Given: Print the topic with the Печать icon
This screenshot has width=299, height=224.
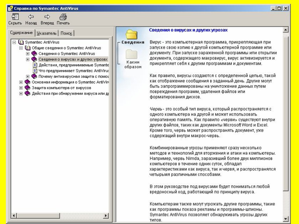Looking at the screenshot, I should (x=63, y=17).
